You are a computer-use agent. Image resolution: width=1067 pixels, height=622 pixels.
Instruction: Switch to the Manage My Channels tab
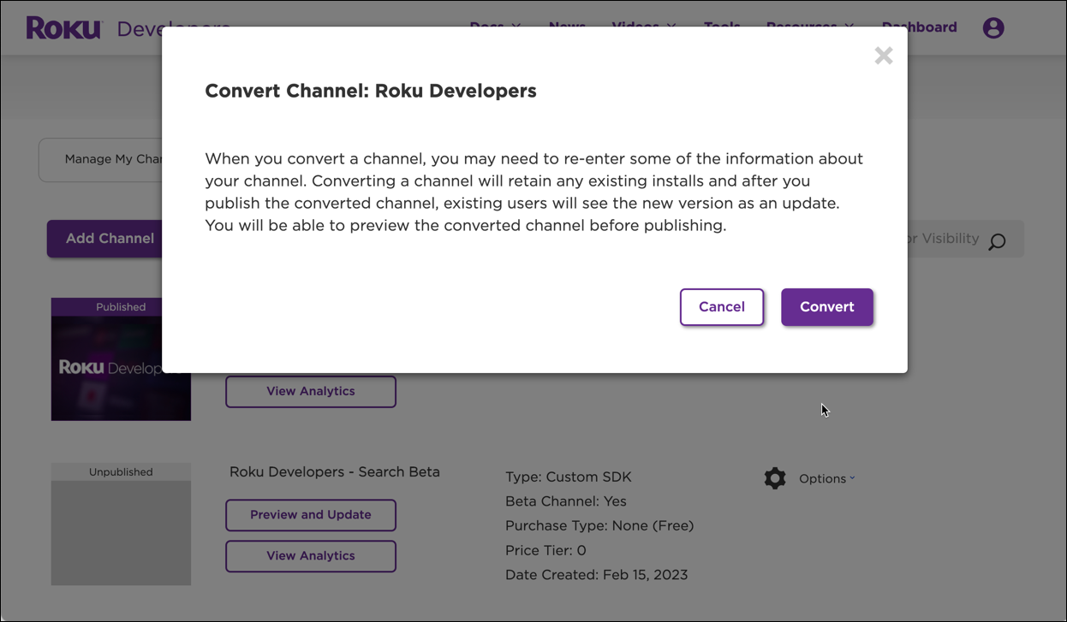click(111, 160)
